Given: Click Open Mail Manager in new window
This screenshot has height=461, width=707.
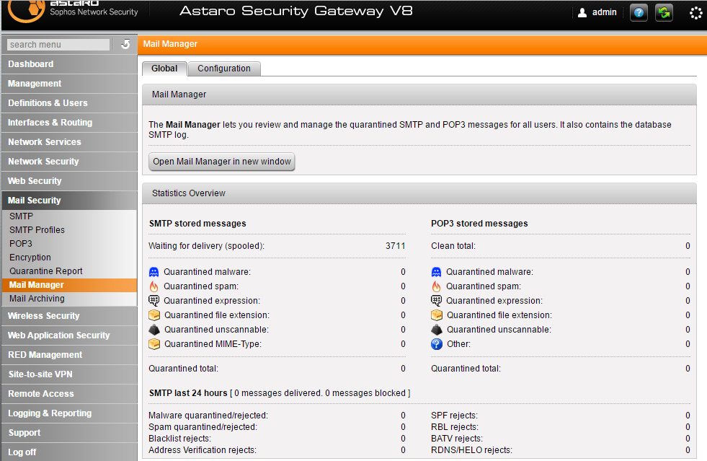Looking at the screenshot, I should tap(222, 162).
